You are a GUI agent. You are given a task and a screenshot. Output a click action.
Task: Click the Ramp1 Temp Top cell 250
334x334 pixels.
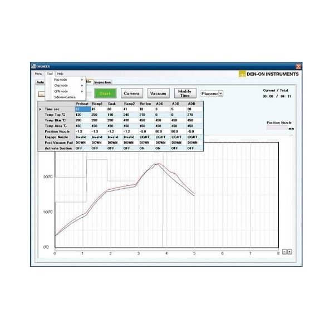(x=99, y=115)
